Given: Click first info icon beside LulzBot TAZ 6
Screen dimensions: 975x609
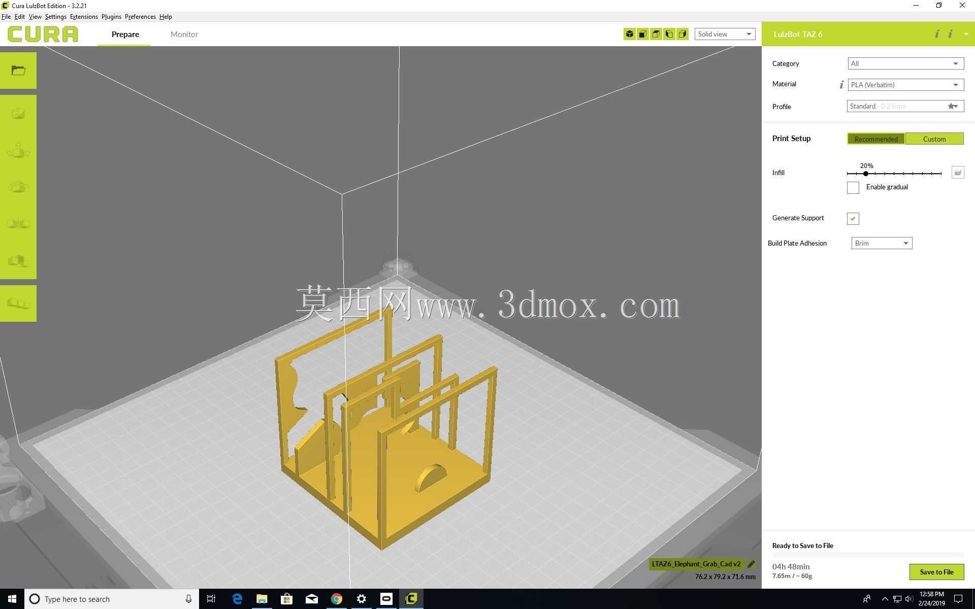Looking at the screenshot, I should (x=937, y=34).
